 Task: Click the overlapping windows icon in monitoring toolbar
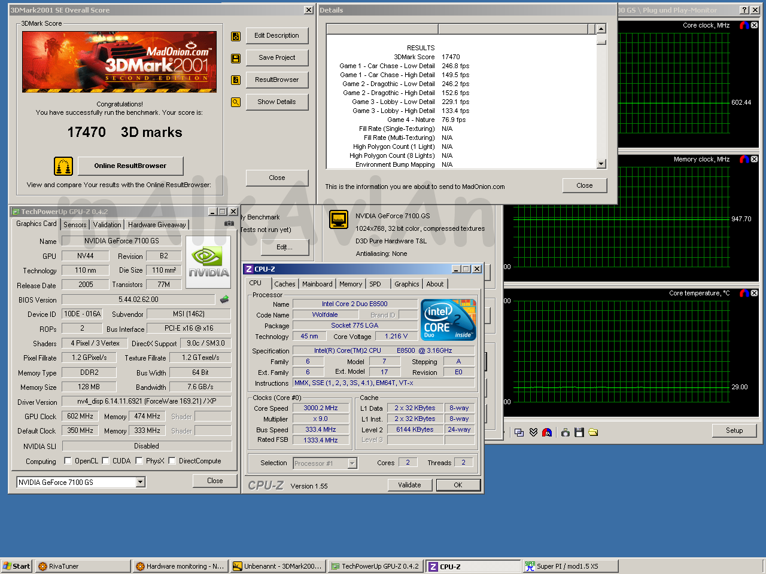[519, 432]
